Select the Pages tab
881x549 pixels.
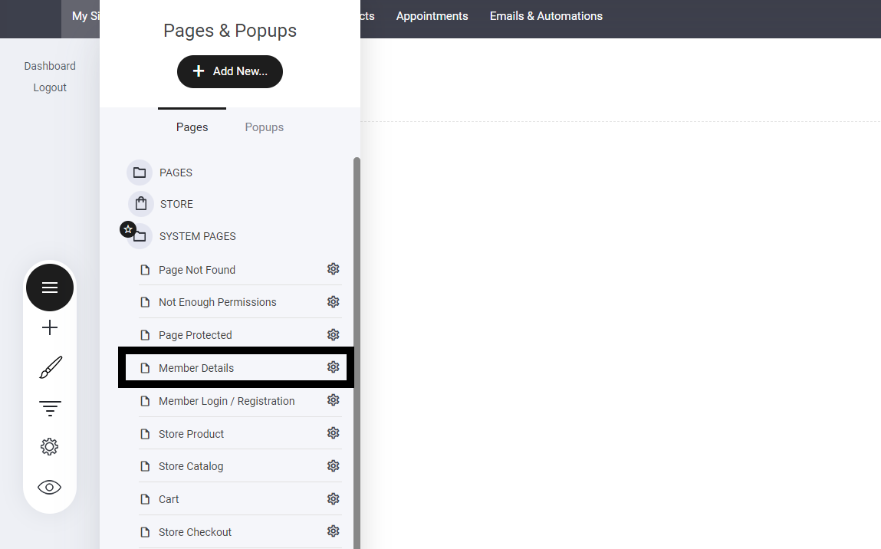pyautogui.click(x=192, y=127)
